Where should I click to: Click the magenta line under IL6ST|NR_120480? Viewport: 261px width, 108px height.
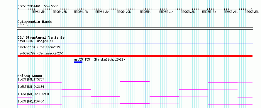pyautogui.click(x=135, y=104)
